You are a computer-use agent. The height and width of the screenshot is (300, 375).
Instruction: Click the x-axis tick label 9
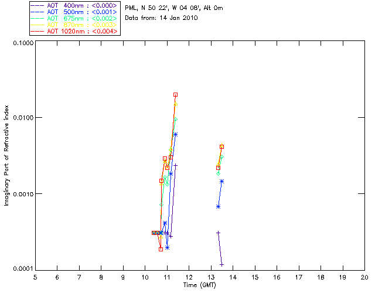pos(123,277)
